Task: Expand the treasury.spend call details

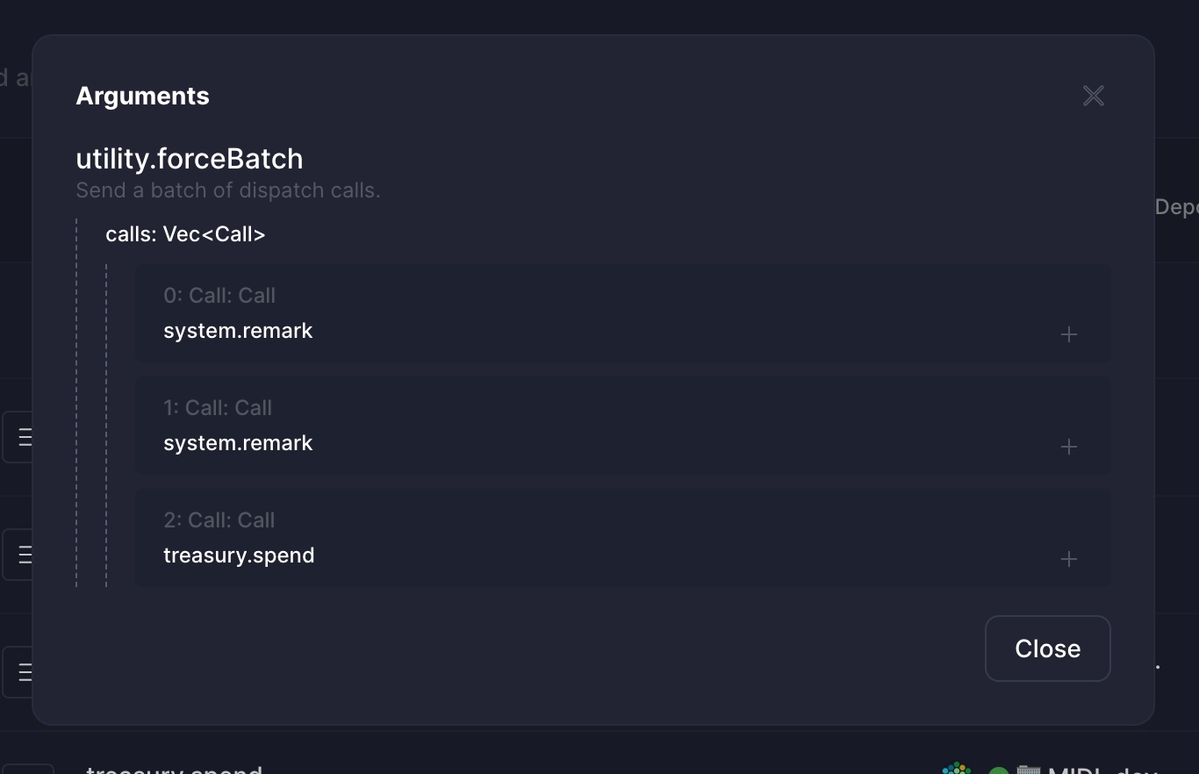Action: [x=1069, y=558]
